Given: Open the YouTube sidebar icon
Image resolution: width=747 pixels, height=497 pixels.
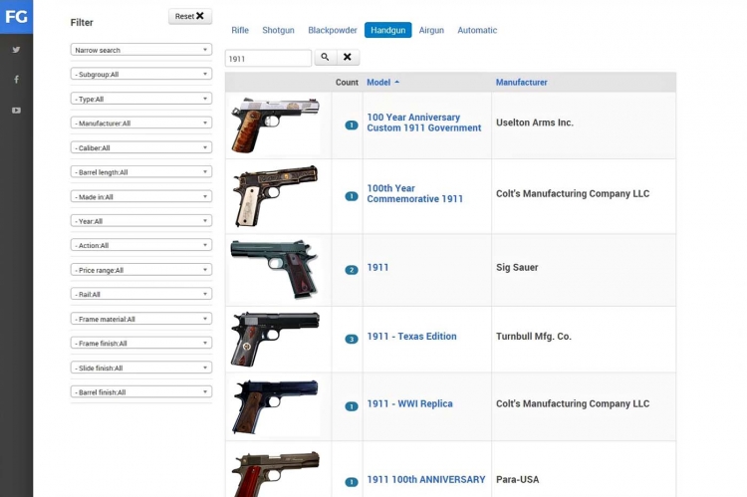Looking at the screenshot, I should (x=16, y=111).
